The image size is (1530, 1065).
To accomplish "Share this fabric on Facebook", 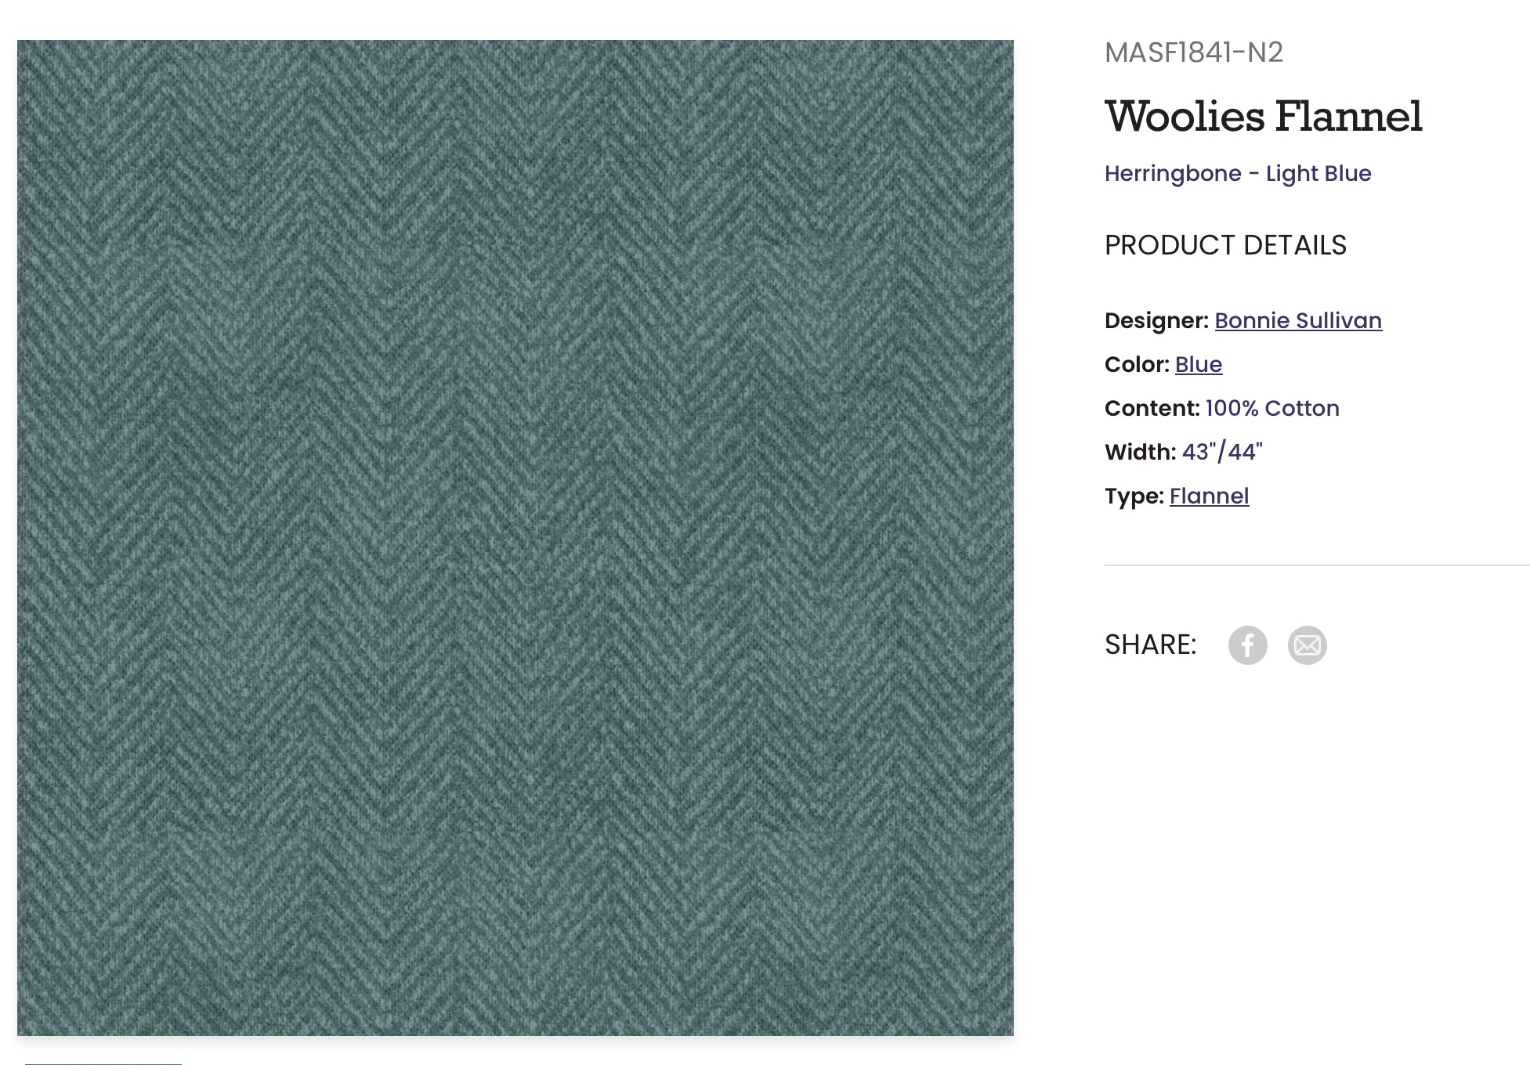I will pos(1247,645).
